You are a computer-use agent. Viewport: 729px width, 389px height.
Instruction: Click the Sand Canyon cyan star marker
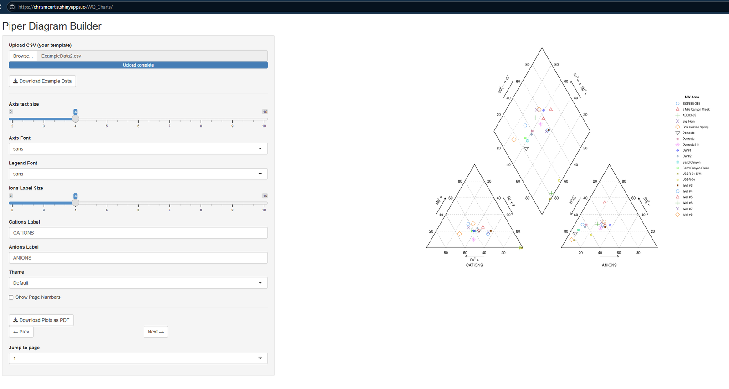coord(678,162)
